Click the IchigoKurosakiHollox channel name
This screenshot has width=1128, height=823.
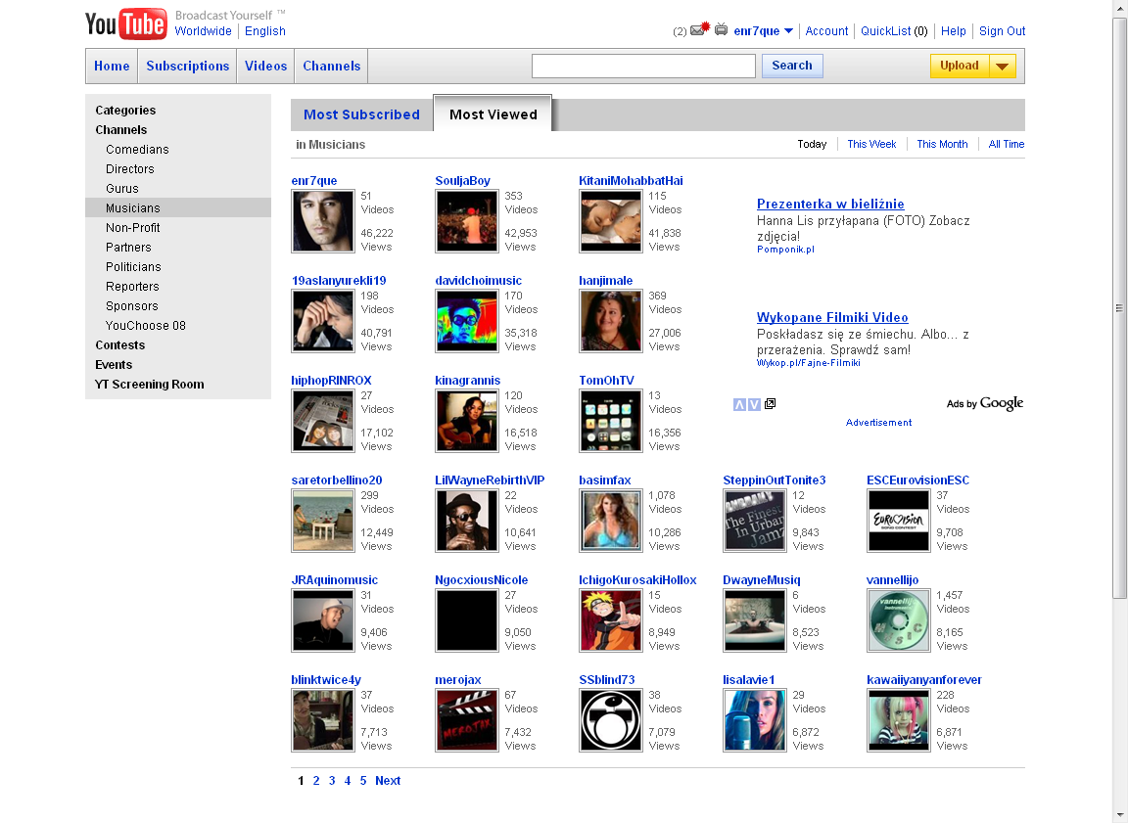pos(637,580)
